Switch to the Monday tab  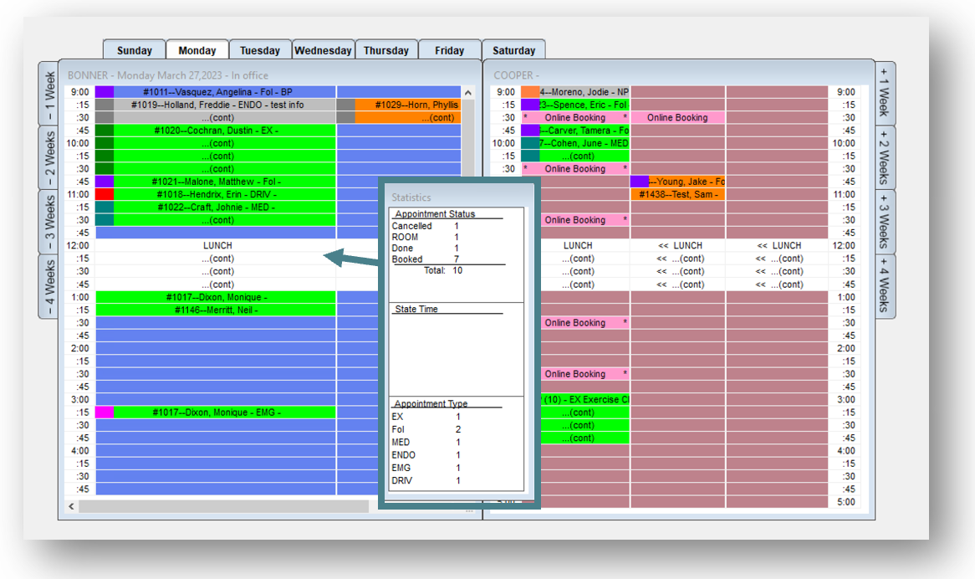coord(197,50)
